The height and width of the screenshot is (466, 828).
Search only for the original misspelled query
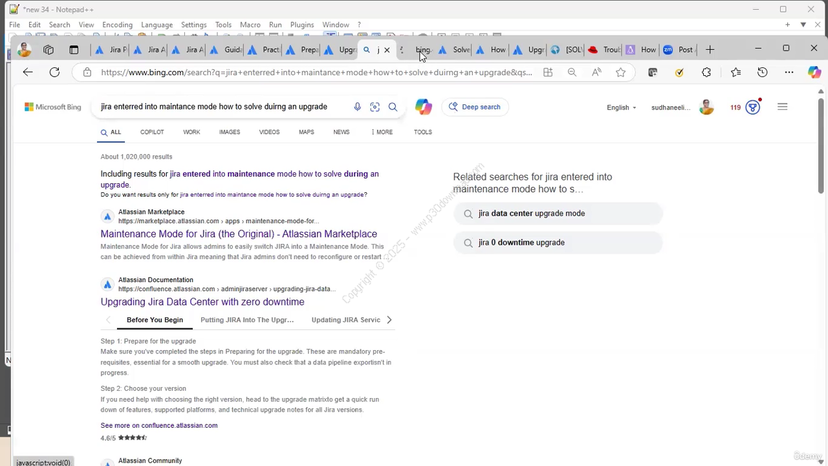click(272, 195)
